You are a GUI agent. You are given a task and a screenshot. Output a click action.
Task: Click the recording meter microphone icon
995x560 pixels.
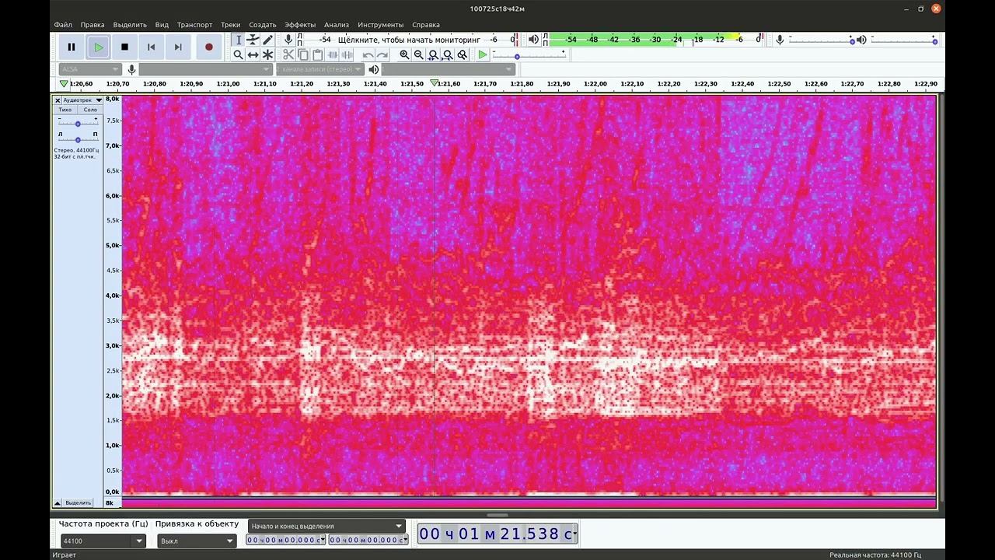(x=288, y=39)
